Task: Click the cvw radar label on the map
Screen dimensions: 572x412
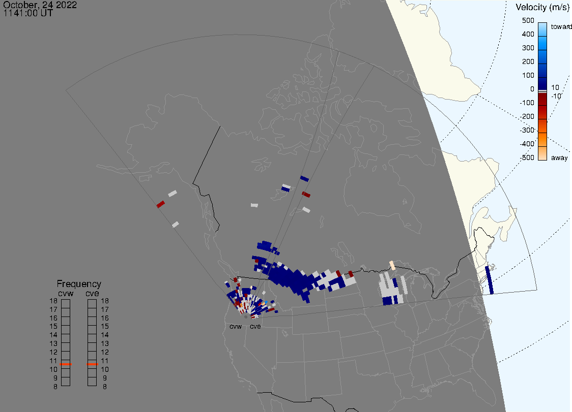Action: (236, 327)
